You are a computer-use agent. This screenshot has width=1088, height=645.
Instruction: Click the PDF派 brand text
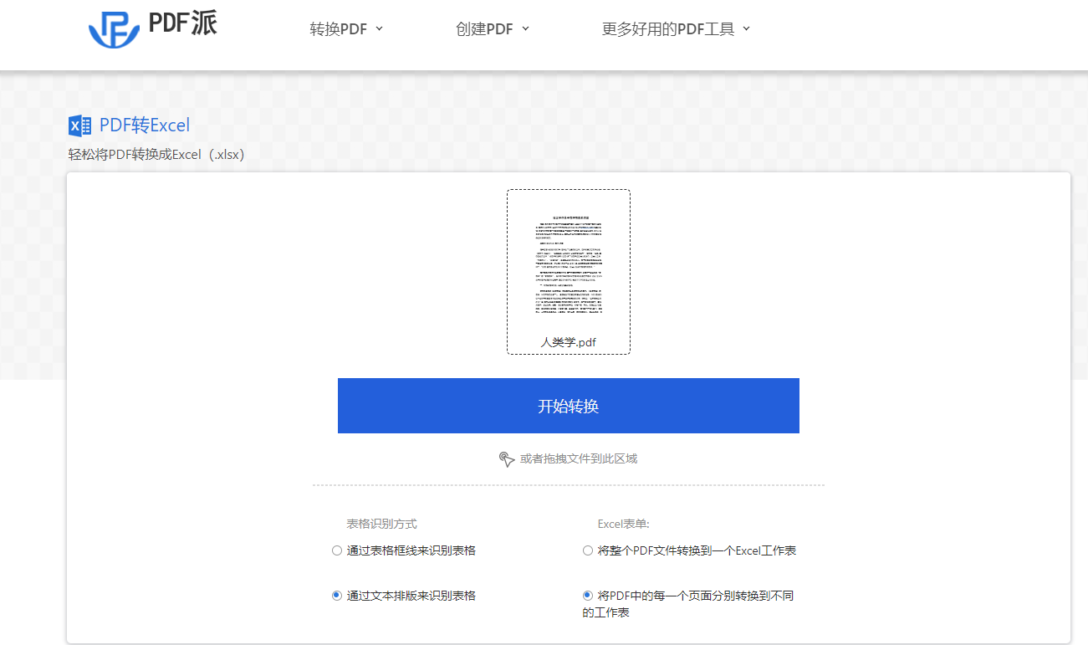182,24
